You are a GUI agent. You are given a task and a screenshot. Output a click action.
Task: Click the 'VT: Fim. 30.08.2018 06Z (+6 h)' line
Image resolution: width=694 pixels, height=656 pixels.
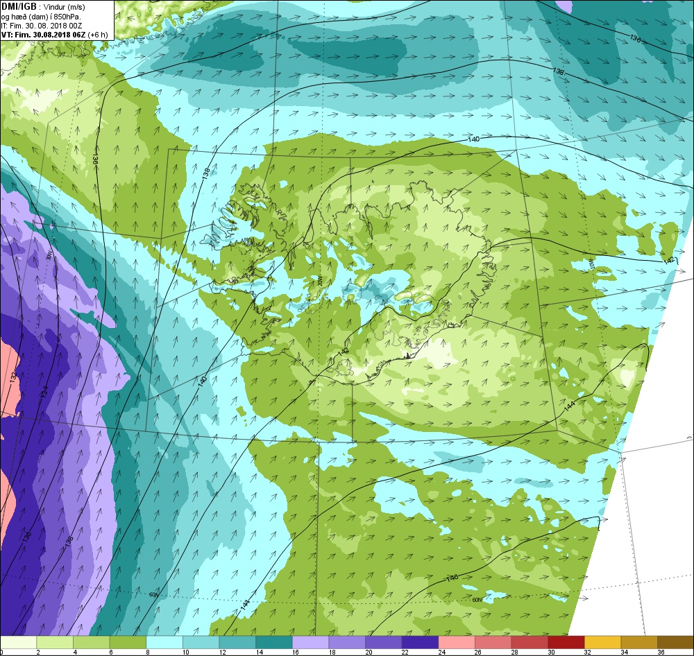point(54,35)
